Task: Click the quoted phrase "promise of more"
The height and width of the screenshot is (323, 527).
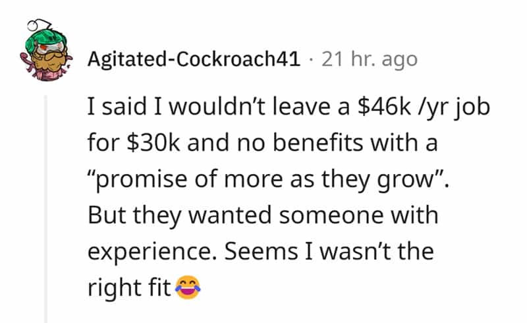Action: 179,179
